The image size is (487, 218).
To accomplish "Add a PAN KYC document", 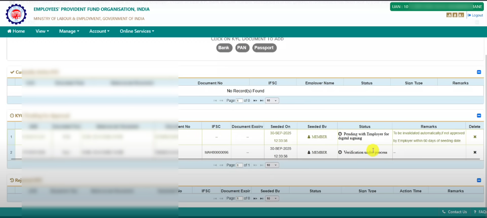I will 242,48.
